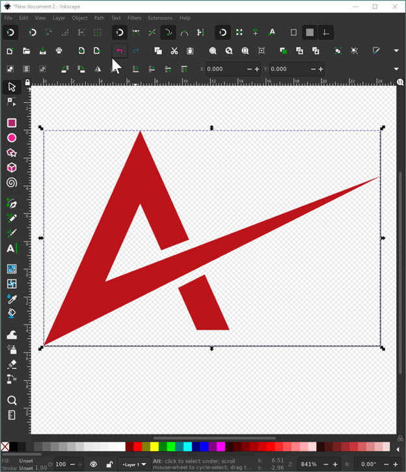406x472 pixels.
Task: Decrease the rotation value
Action: [x=386, y=464]
